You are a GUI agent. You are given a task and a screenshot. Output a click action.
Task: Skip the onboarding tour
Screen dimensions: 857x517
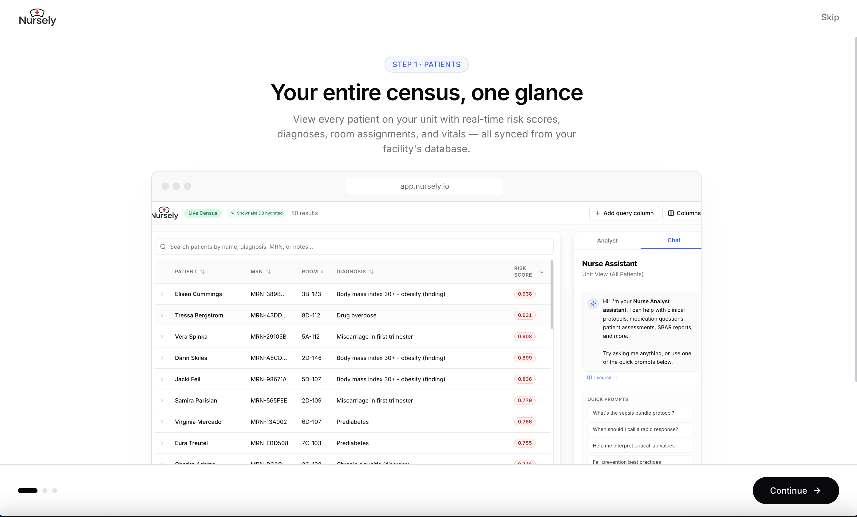click(x=830, y=17)
